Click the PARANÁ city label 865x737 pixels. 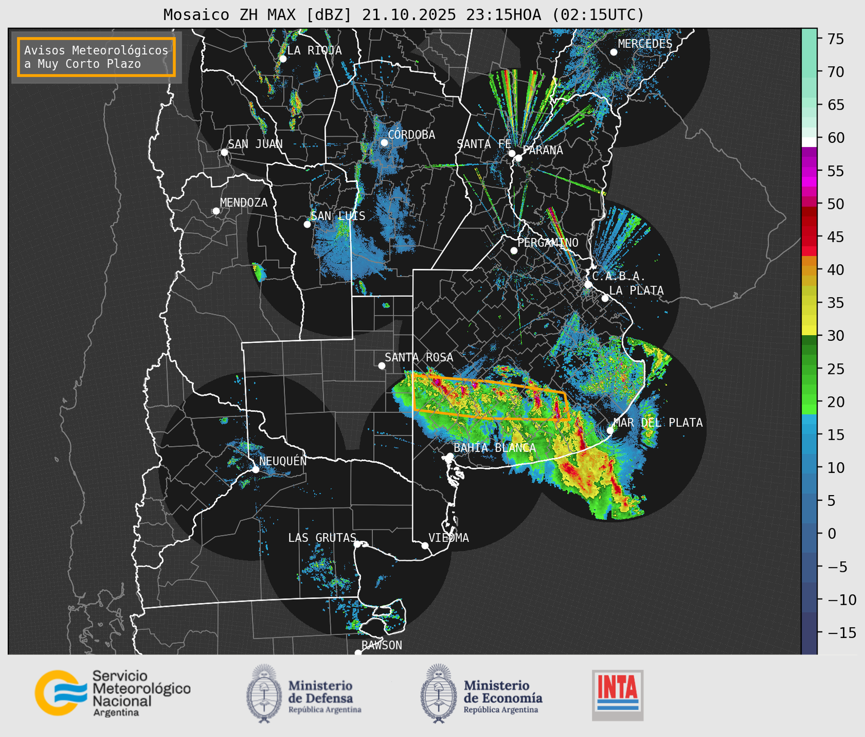542,150
